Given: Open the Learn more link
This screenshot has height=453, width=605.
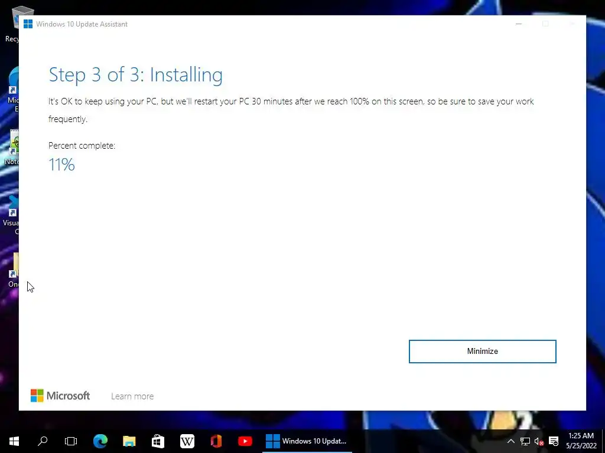Looking at the screenshot, I should tap(132, 396).
